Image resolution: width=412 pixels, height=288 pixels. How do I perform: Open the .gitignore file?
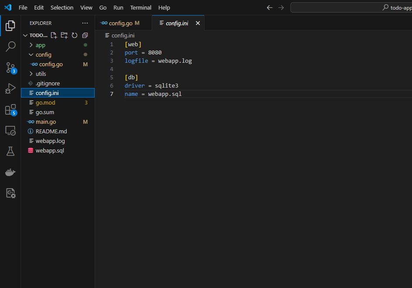[58, 84]
